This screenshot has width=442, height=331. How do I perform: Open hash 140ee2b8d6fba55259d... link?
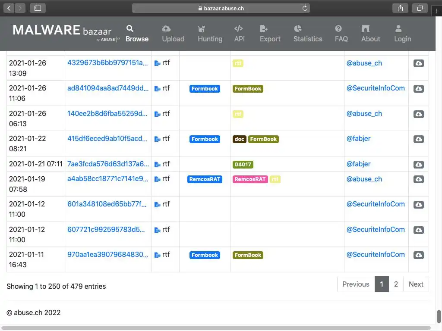coord(107,113)
